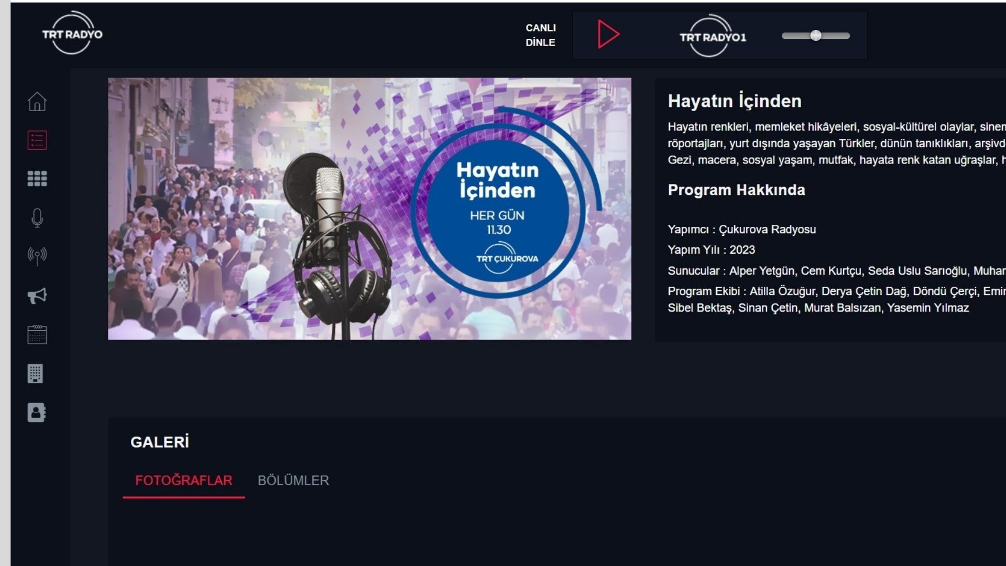This screenshot has height=566, width=1006.
Task: Click 'Yapım Yılı : 2023' text
Action: [711, 250]
